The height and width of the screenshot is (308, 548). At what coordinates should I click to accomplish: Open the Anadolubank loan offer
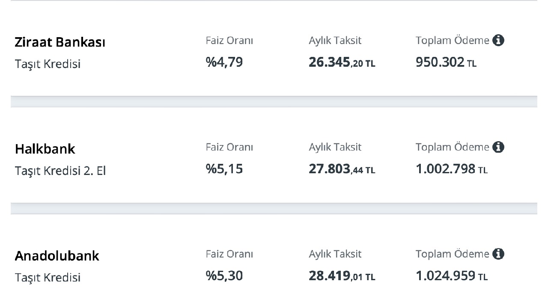[x=274, y=261]
